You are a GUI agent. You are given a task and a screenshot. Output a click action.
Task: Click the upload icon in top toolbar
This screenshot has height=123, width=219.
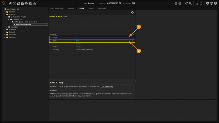(201, 3)
